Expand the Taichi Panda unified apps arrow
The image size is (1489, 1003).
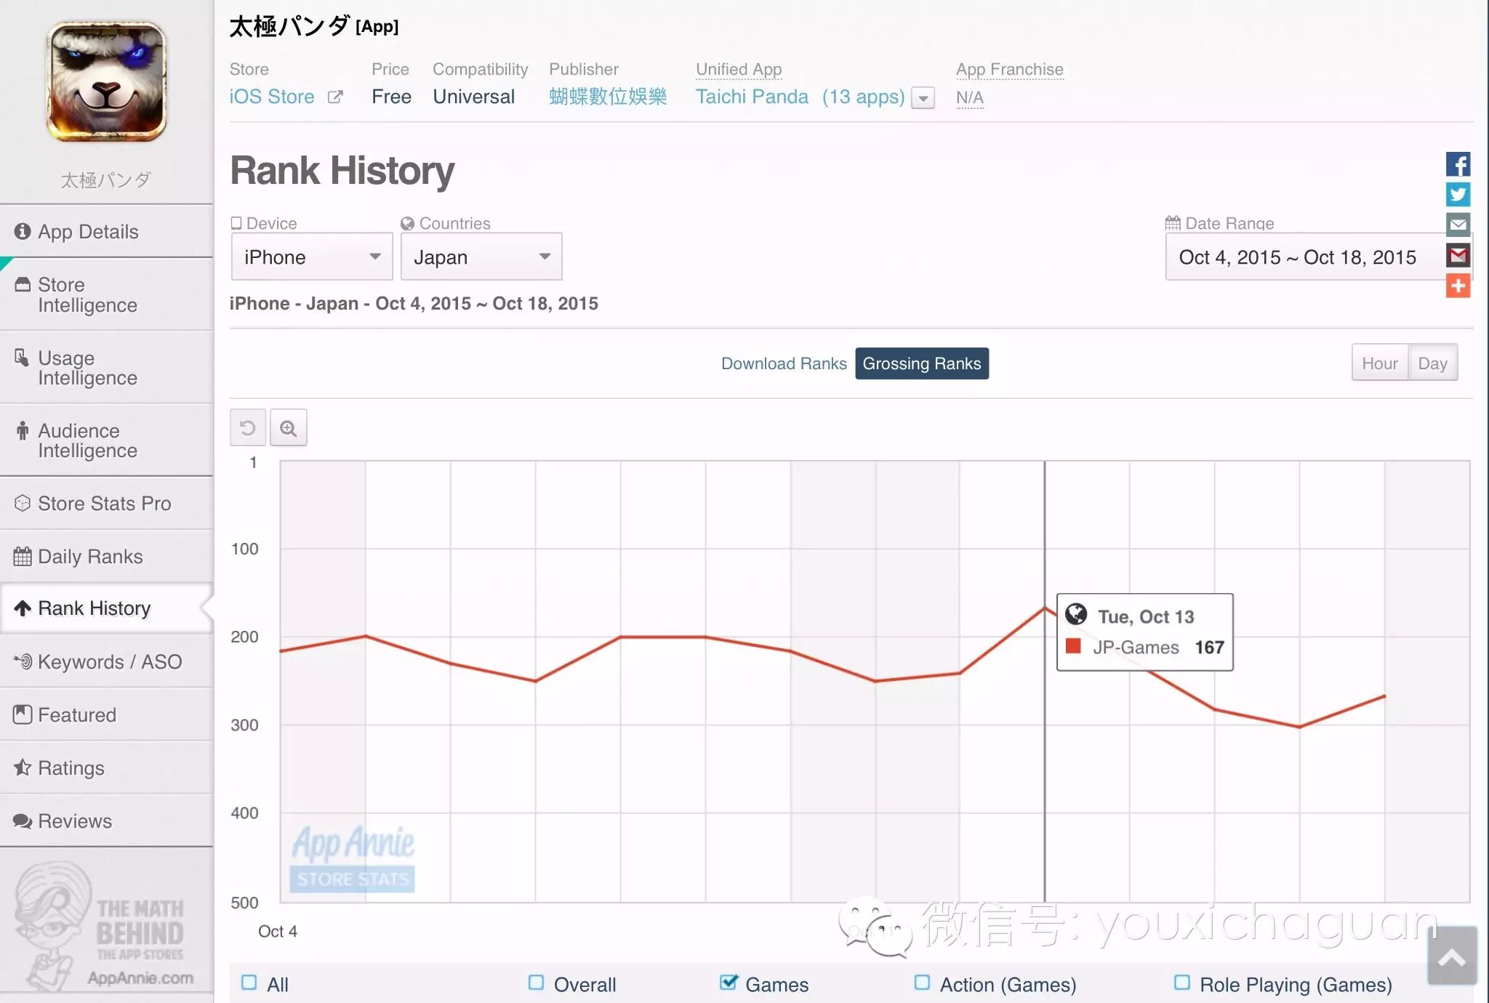(923, 98)
